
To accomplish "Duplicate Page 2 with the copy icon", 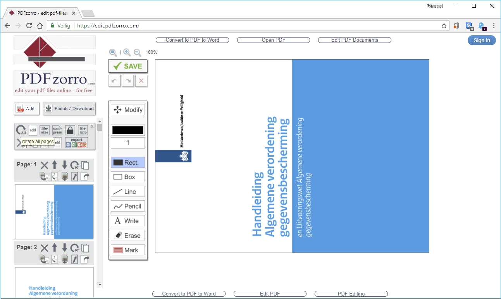I will pyautogui.click(x=85, y=248).
